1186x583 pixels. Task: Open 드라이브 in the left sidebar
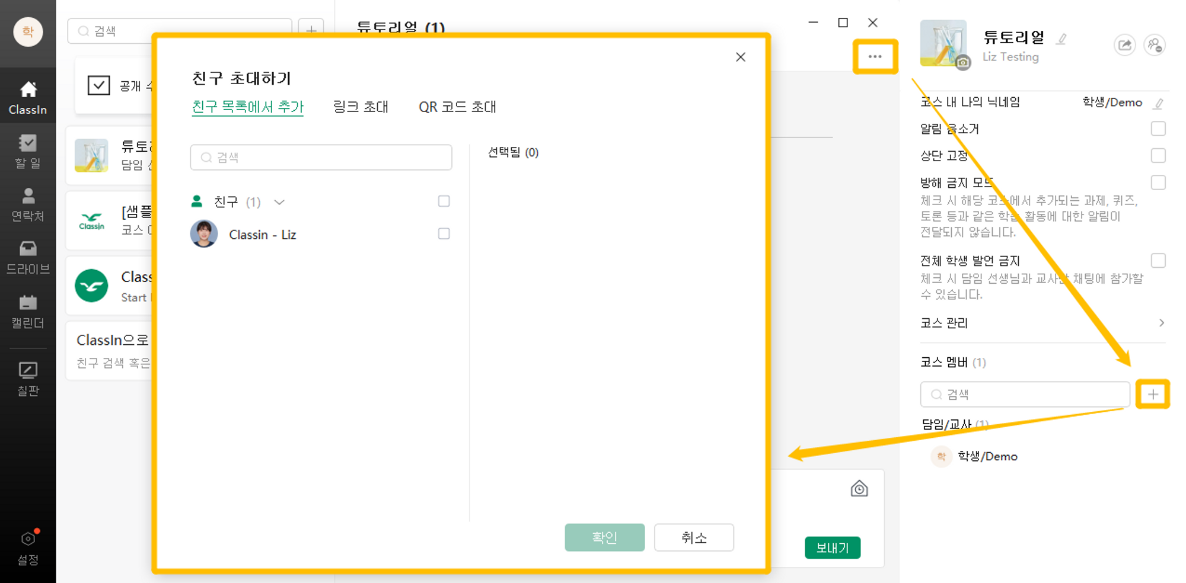[x=28, y=258]
